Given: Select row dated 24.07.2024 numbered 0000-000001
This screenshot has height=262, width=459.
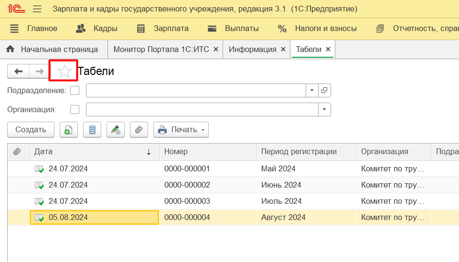Looking at the screenshot, I should coord(233,169).
